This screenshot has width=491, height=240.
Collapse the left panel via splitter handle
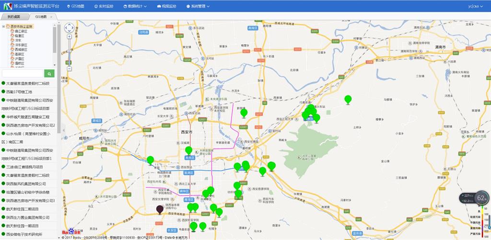coord(63,130)
